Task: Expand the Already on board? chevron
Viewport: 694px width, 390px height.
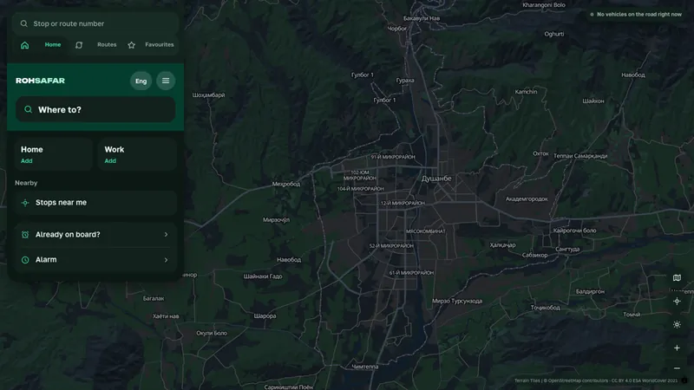Action: coord(166,234)
